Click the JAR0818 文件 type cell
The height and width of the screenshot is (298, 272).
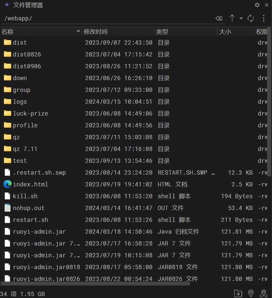coord(178,267)
